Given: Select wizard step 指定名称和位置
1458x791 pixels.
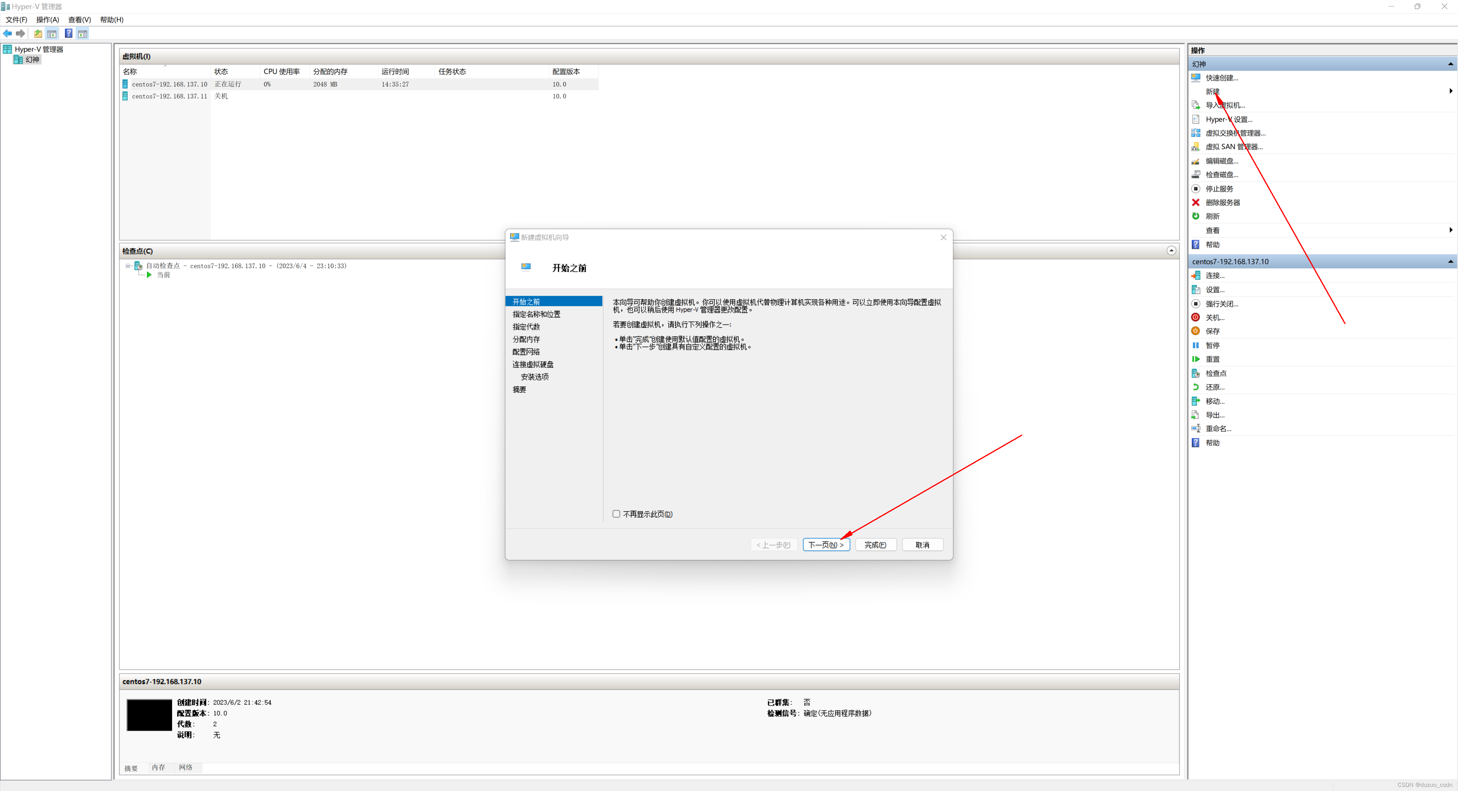Looking at the screenshot, I should tap(536, 315).
